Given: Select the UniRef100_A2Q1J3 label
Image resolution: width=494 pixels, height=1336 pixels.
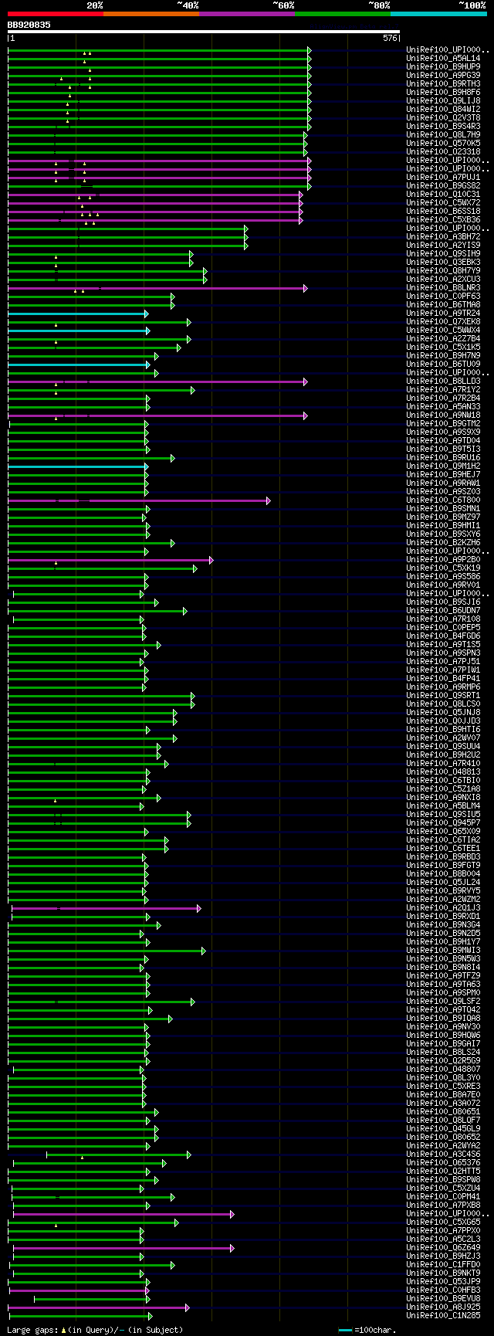Looking at the screenshot, I should coord(443,908).
